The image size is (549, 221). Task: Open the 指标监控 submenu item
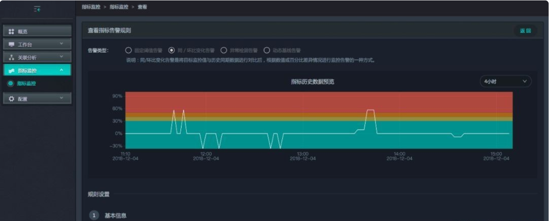click(x=26, y=84)
